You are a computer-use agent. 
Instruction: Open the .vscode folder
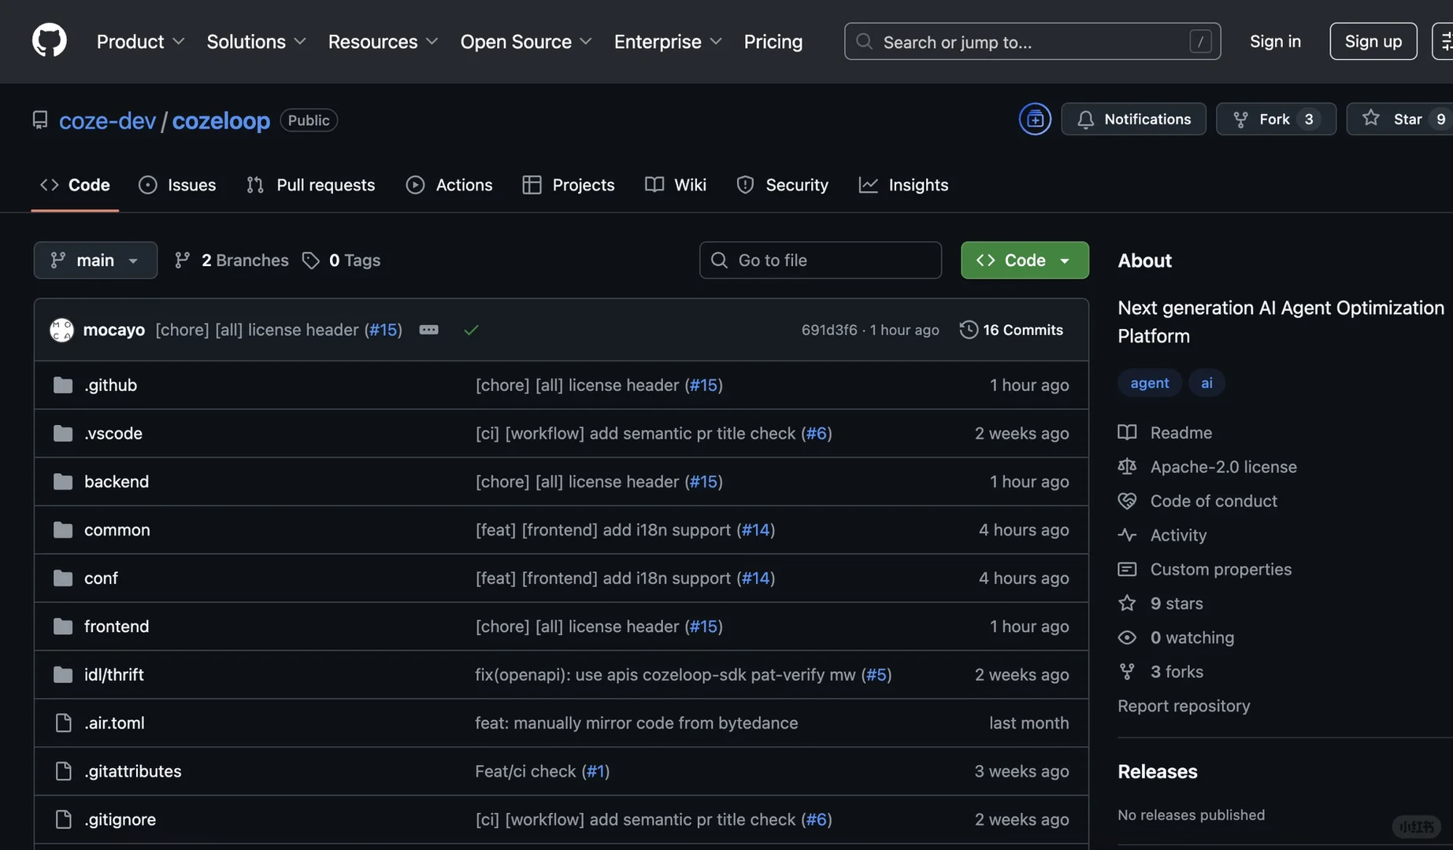[113, 433]
